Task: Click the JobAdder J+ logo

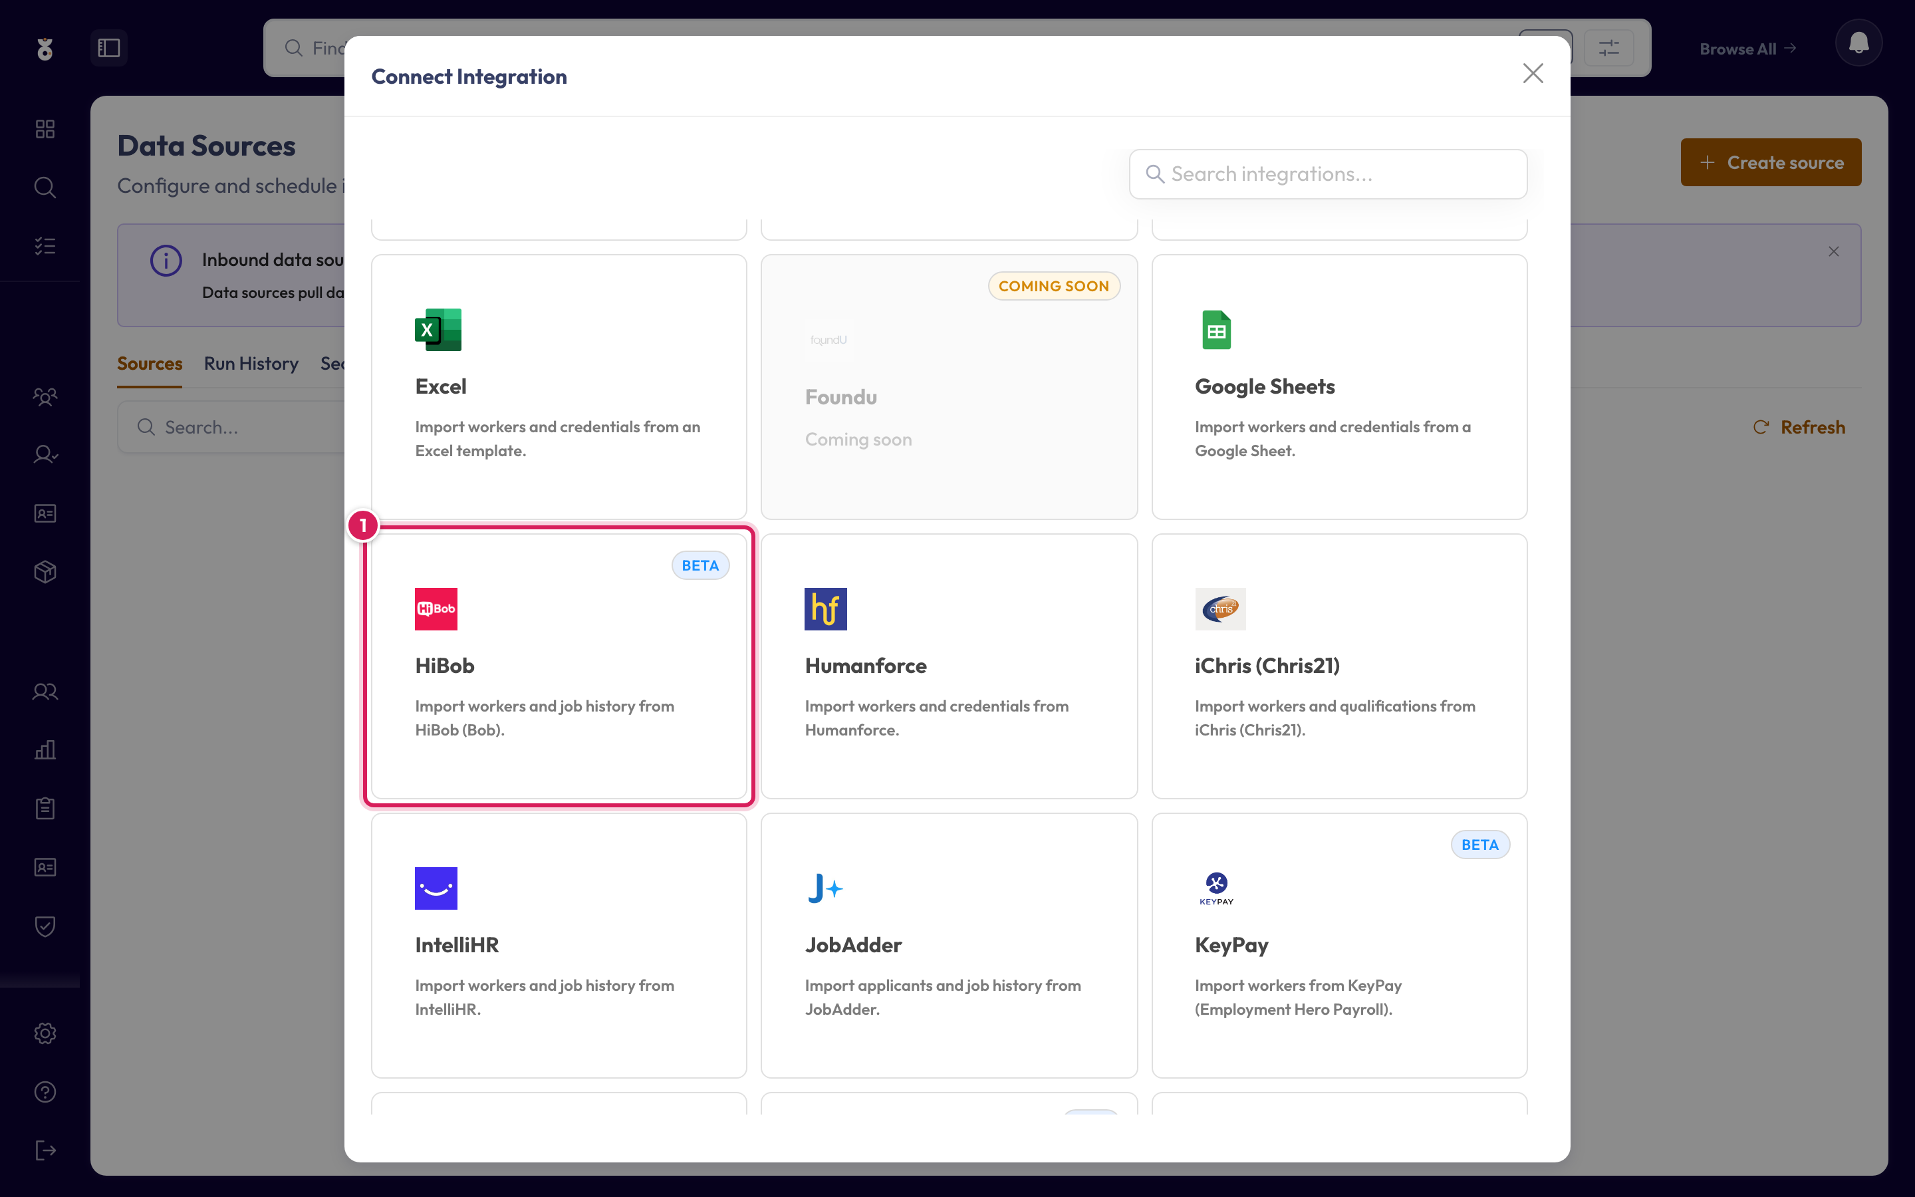Action: point(825,888)
